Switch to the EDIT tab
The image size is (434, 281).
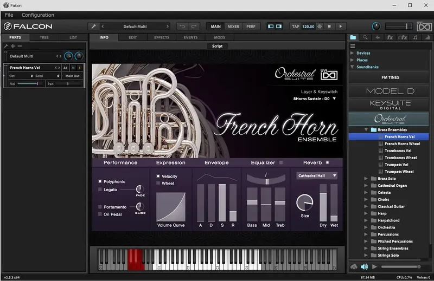pyautogui.click(x=132, y=37)
